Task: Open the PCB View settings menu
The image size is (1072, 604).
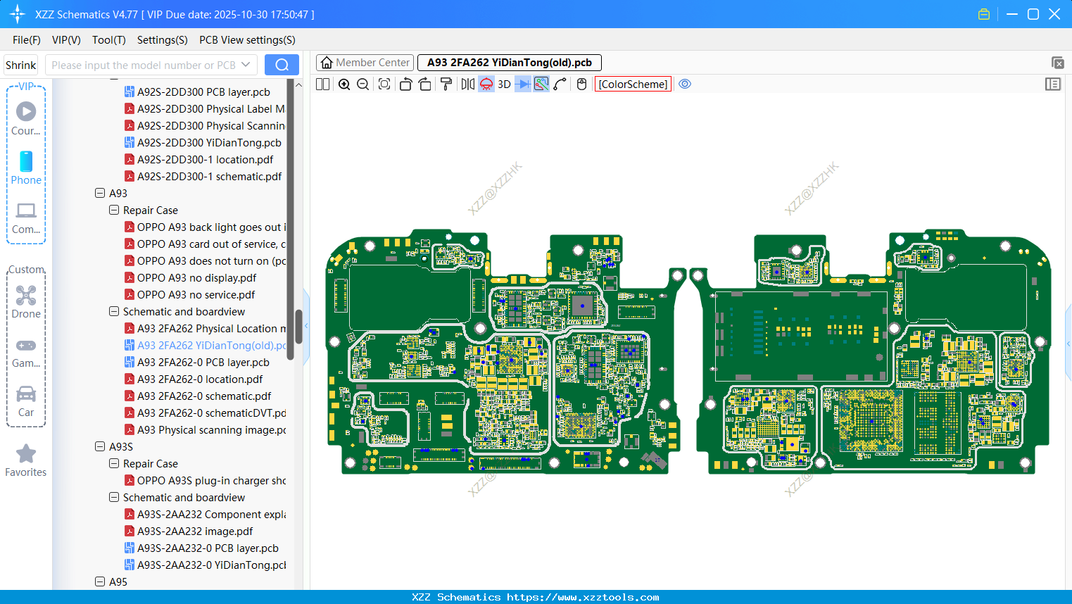Action: point(246,40)
